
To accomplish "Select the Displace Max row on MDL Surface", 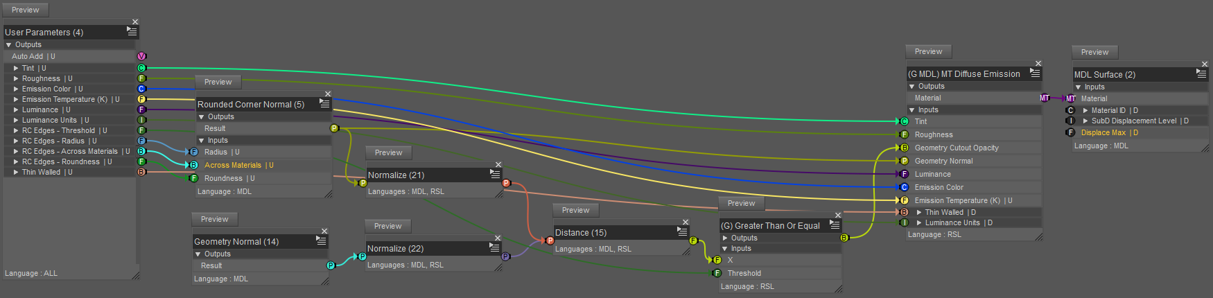I will (x=1140, y=132).
